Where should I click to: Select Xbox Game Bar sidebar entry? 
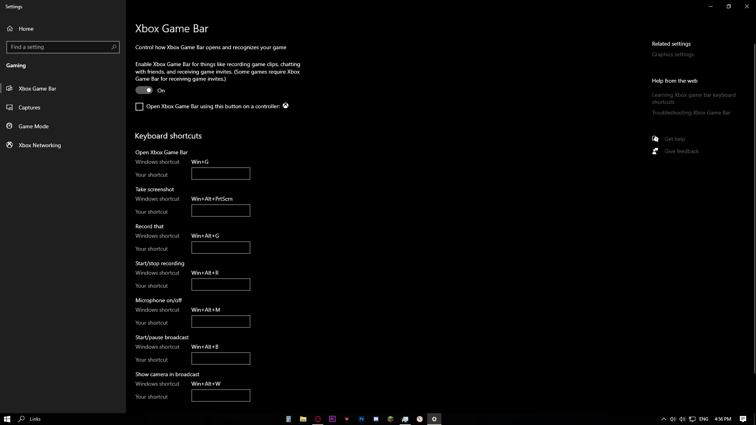[x=63, y=89]
